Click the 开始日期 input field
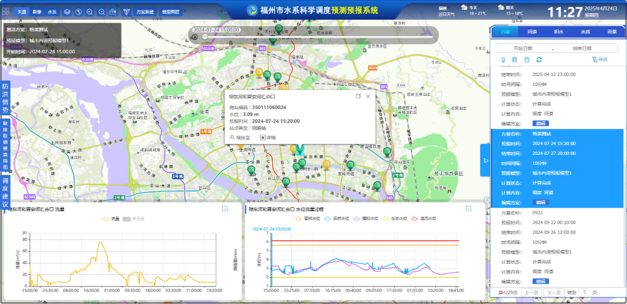Screen dimensions: 627x304 [522, 48]
